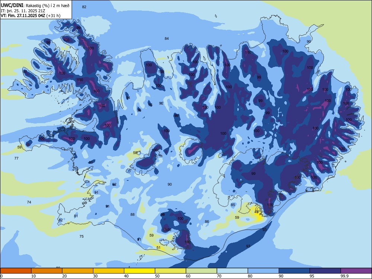Click the humidity value '58' on the map
This screenshot has width=372, height=279.
[135, 153]
